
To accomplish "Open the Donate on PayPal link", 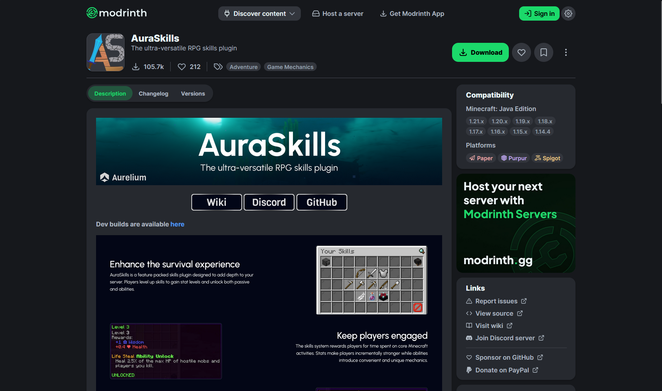I will 502,370.
